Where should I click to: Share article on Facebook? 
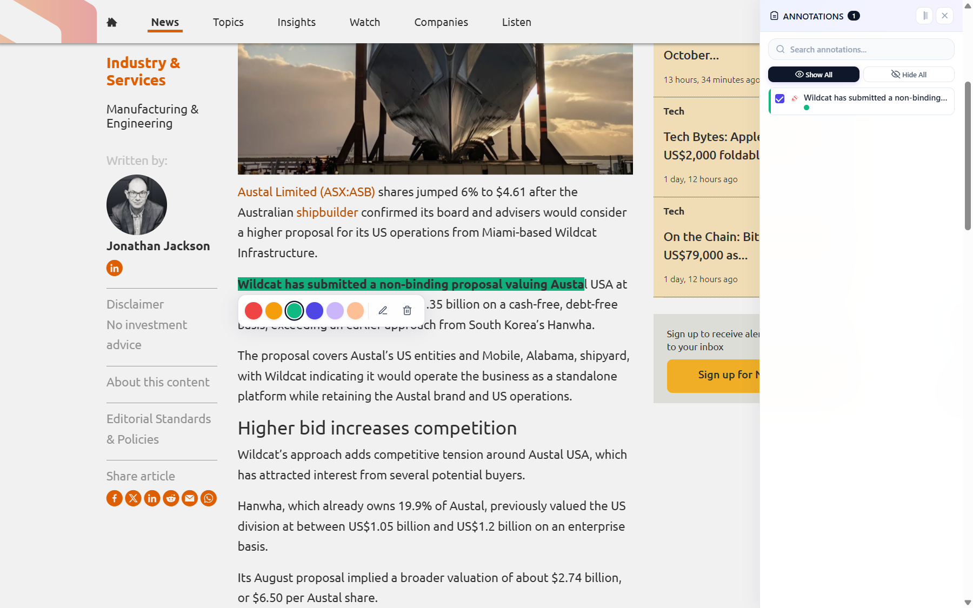click(x=115, y=498)
